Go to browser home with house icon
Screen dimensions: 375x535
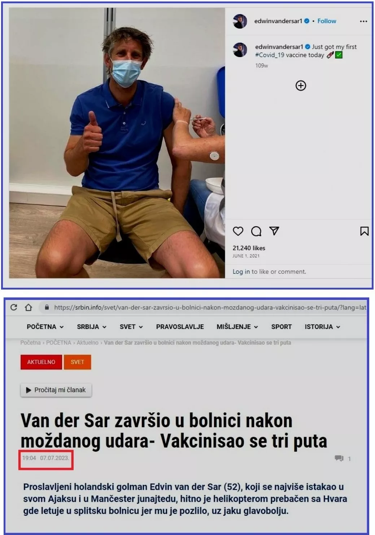tap(29, 307)
